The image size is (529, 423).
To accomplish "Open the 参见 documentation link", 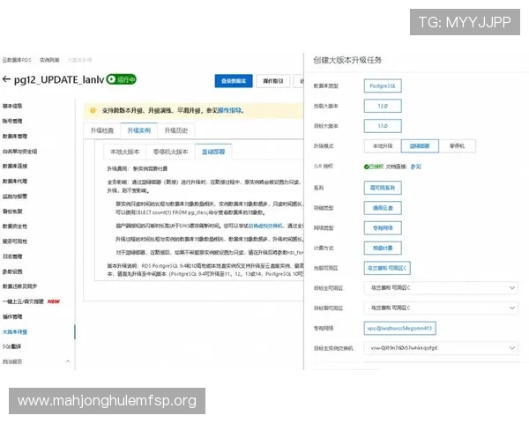I will point(415,167).
